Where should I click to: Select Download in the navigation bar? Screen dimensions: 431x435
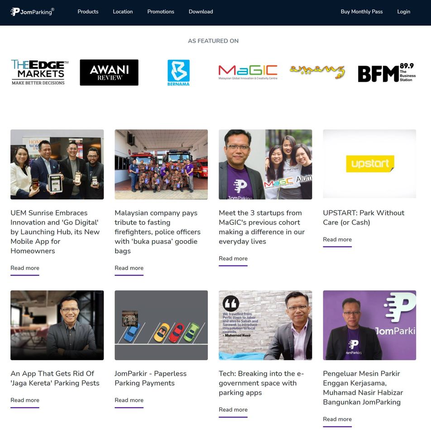click(x=201, y=12)
